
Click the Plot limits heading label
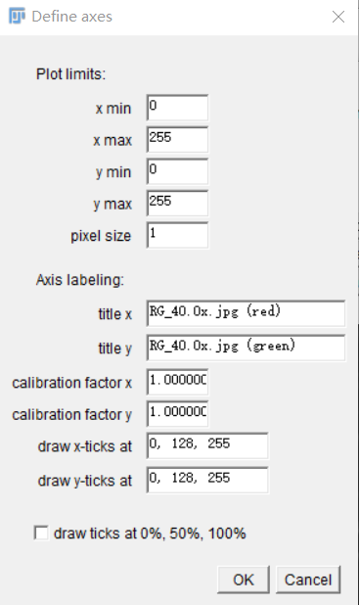(70, 73)
